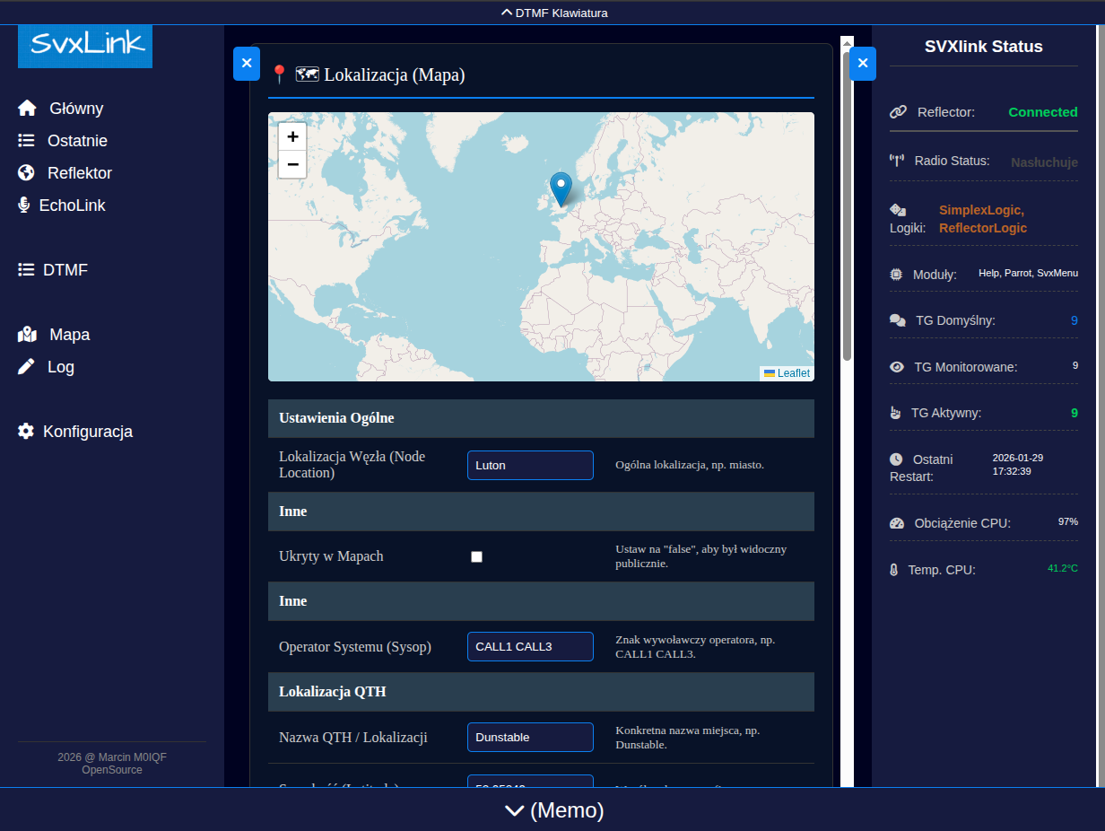1105x831 pixels.
Task: Click the map icon beside Mapa
Action: 27,335
